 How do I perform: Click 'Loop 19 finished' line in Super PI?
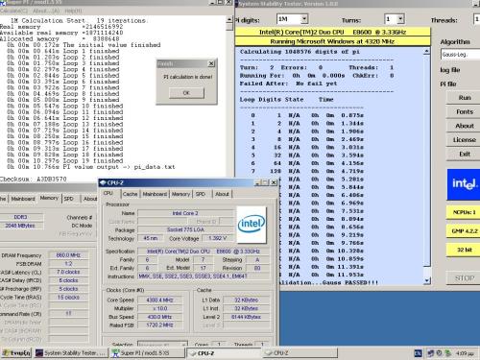pos(64,161)
